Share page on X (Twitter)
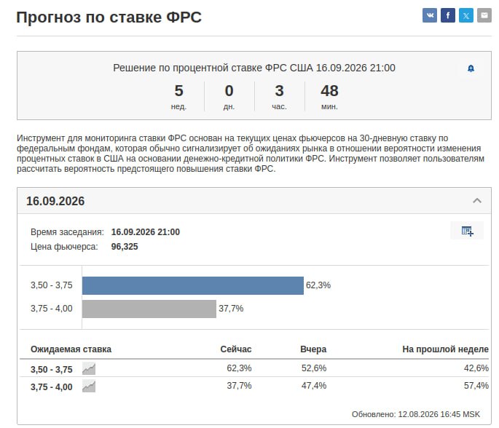Screen dimensions: 499x428 [x=466, y=15]
